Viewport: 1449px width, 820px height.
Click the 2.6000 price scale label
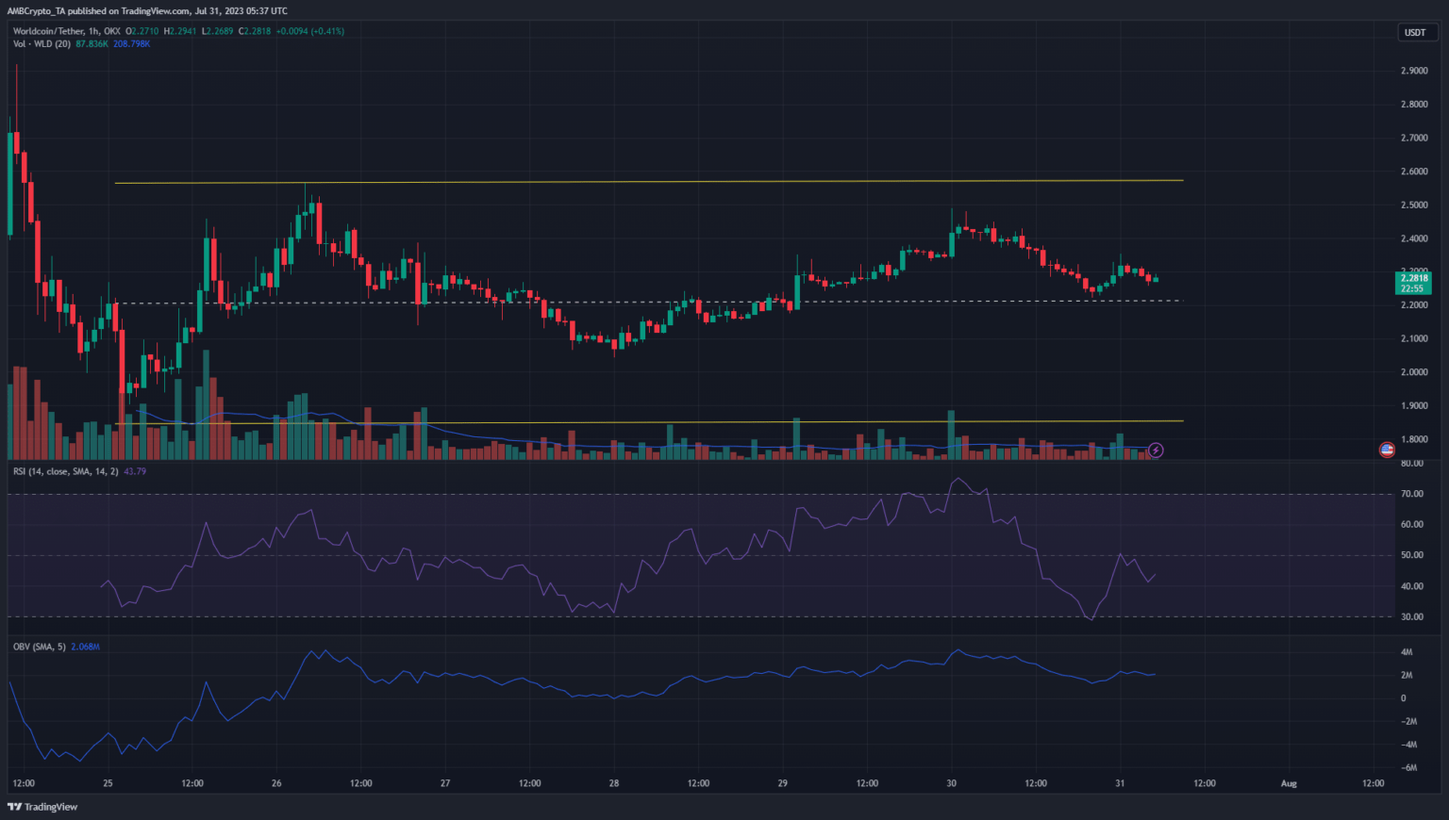click(1413, 172)
